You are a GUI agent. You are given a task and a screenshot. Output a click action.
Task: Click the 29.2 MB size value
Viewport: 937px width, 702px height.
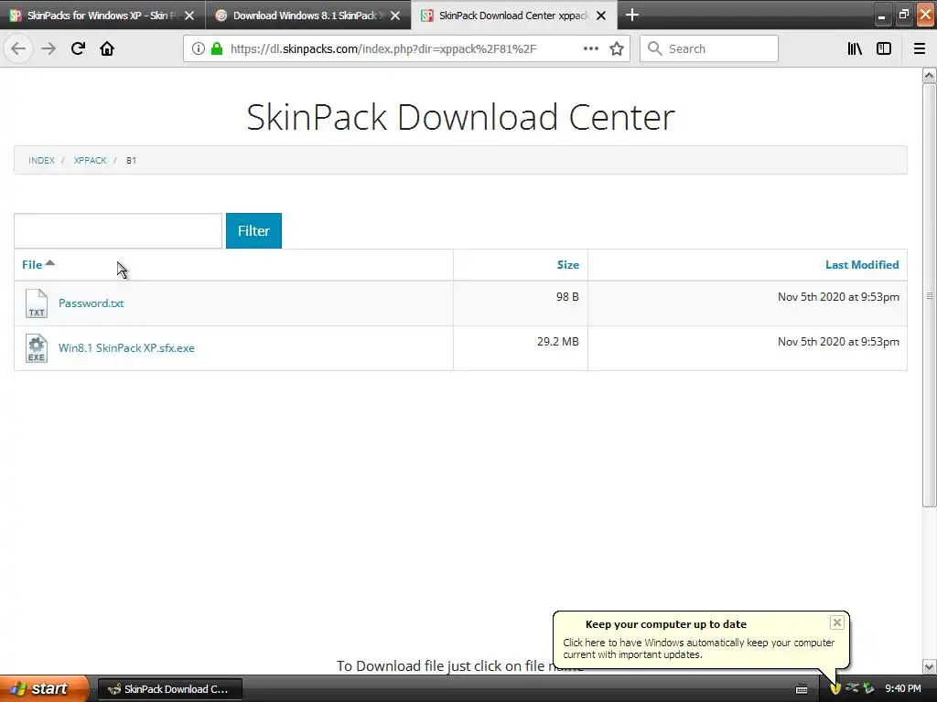click(557, 342)
